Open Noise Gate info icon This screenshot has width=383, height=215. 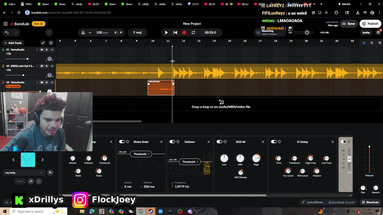coord(127,142)
